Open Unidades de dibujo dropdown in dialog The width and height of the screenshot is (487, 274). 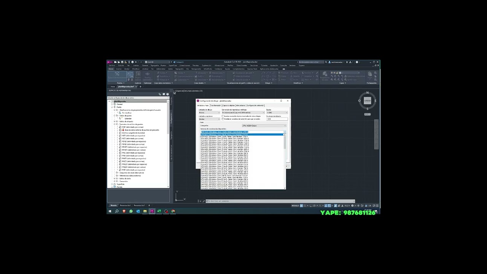click(x=209, y=113)
